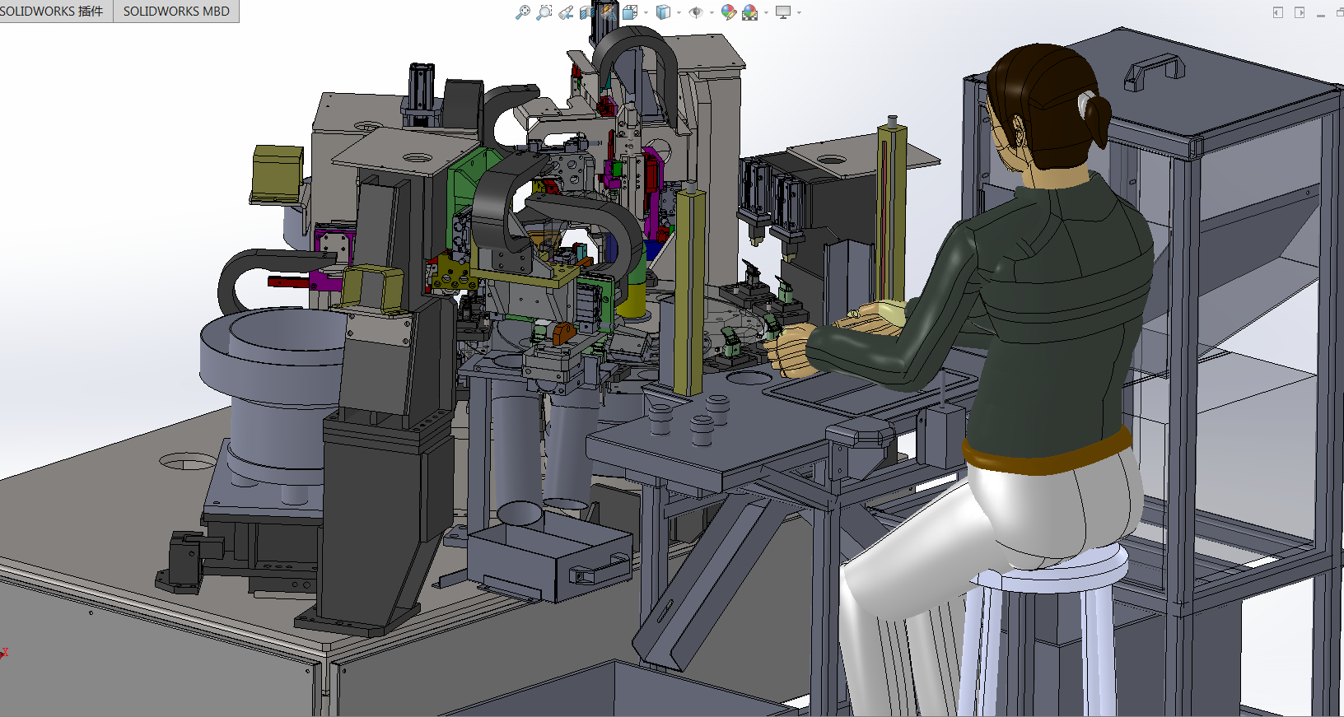Image resolution: width=1344 pixels, height=717 pixels.
Task: Select the Zoom to Area tool
Action: (544, 12)
